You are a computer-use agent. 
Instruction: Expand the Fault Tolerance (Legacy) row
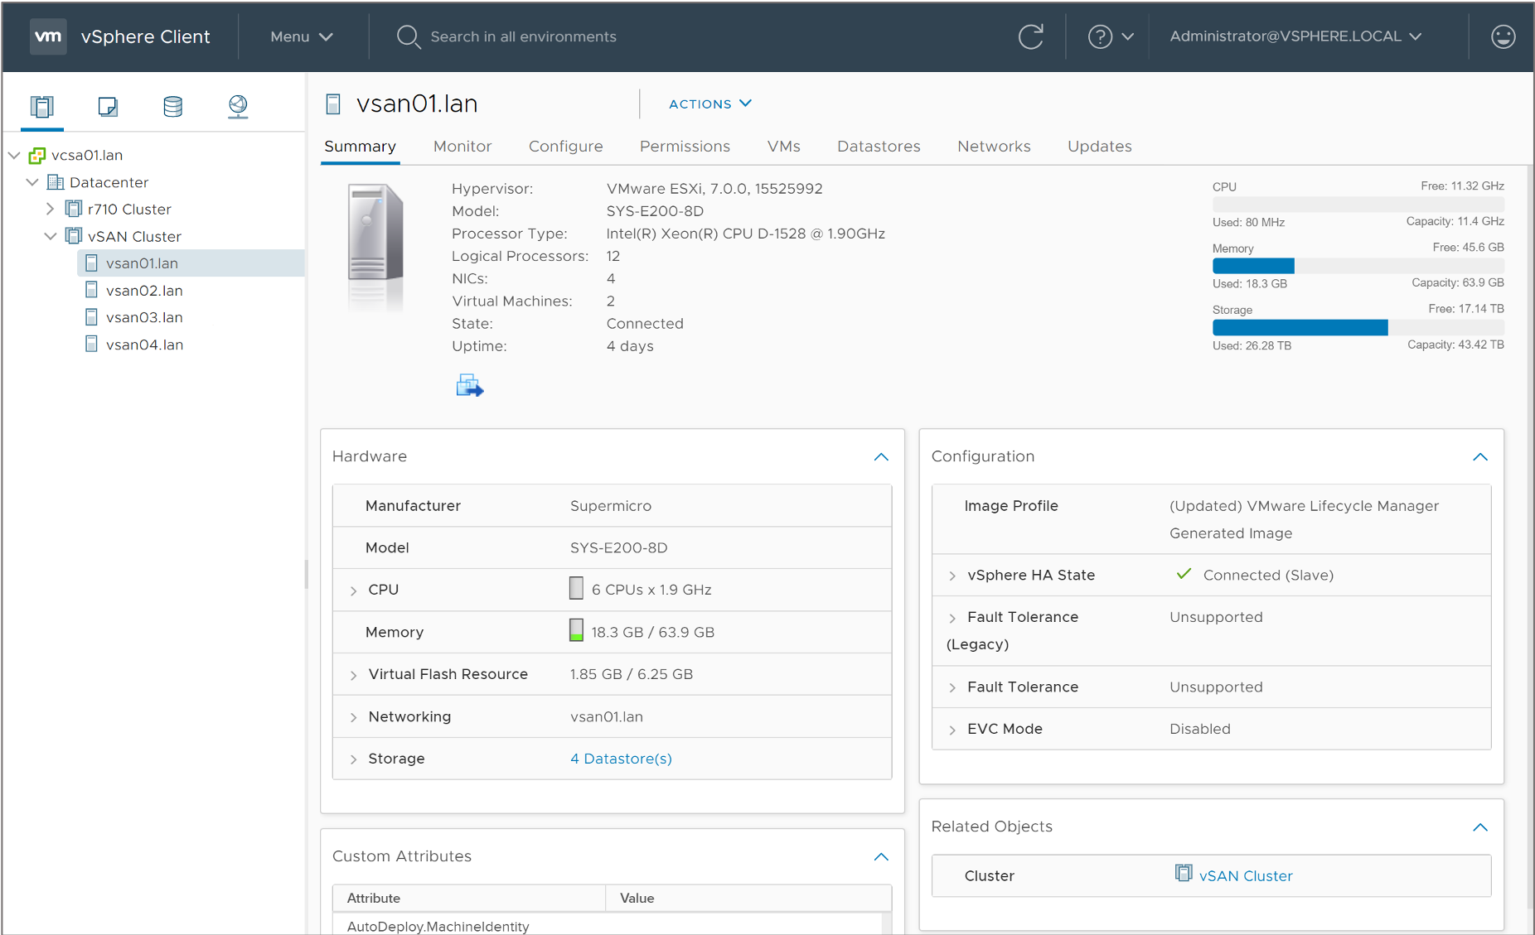tap(952, 618)
